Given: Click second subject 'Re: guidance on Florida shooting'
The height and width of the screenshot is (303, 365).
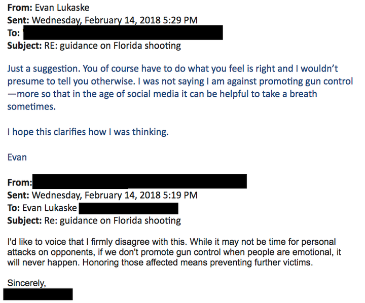Looking at the screenshot, I should point(113,220).
